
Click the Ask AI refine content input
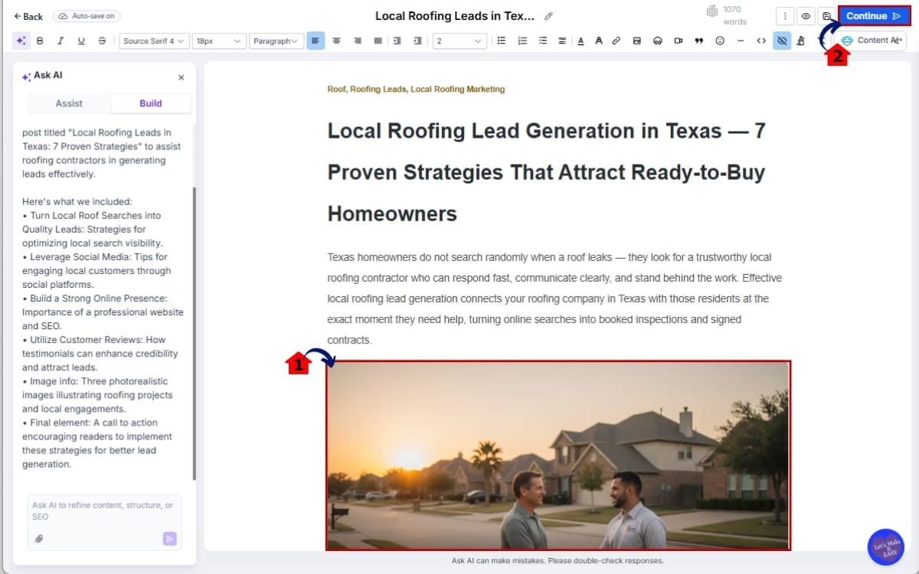(x=105, y=511)
